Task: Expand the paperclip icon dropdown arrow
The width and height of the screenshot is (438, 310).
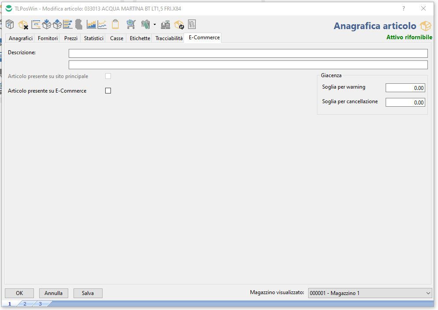Action: [x=155, y=24]
